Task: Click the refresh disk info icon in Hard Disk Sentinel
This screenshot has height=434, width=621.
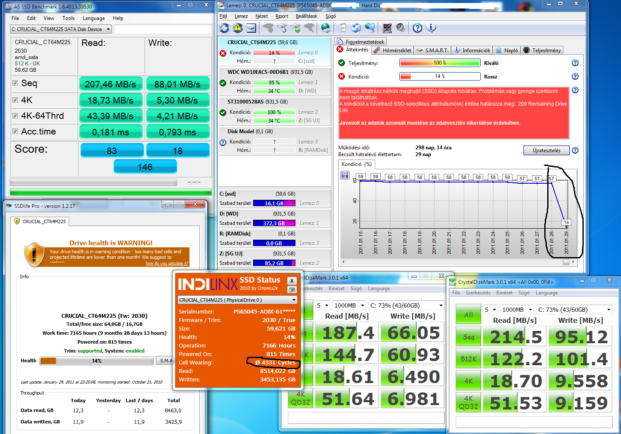Action: pyautogui.click(x=224, y=28)
